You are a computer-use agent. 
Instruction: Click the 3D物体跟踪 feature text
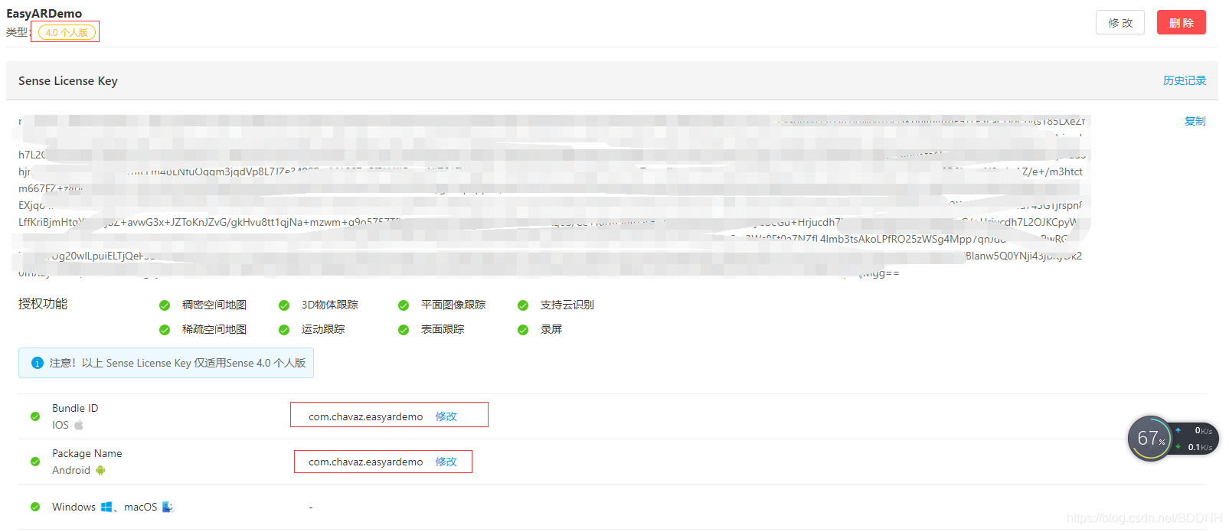329,305
